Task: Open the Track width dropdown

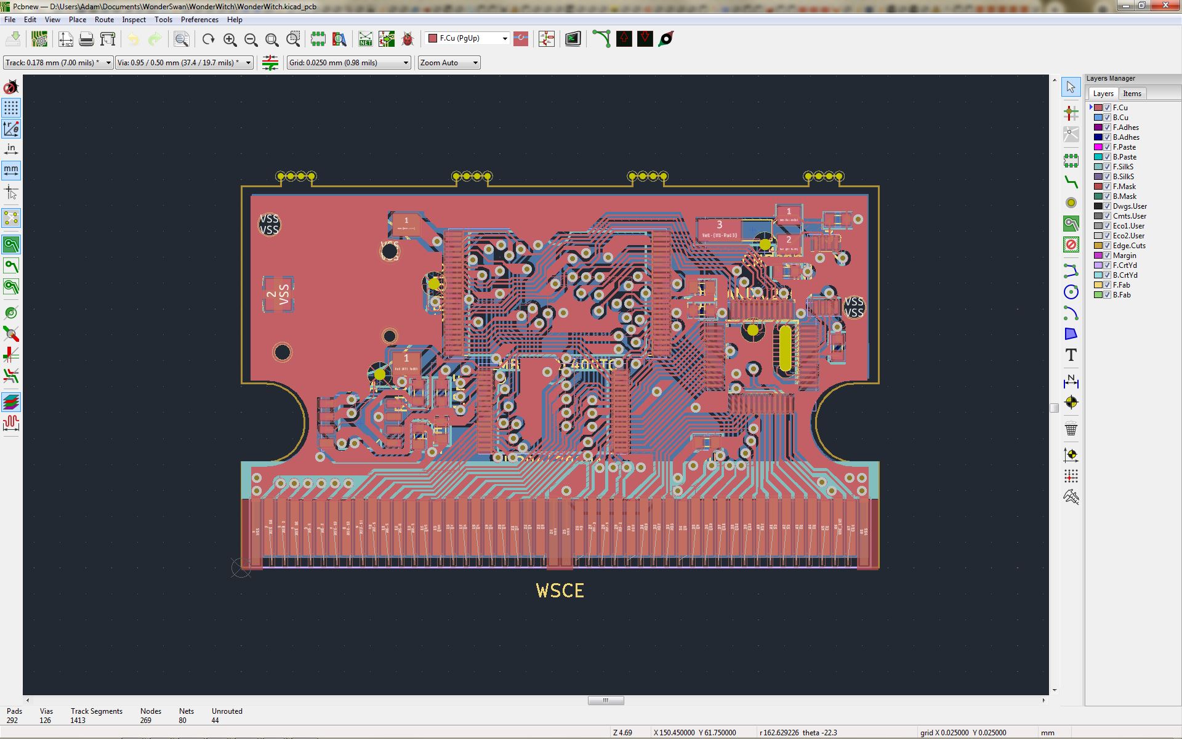Action: [x=108, y=63]
